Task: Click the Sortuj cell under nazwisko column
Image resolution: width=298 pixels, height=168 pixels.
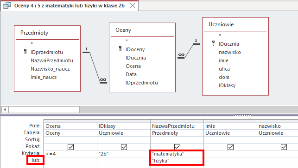Action: click(278, 140)
